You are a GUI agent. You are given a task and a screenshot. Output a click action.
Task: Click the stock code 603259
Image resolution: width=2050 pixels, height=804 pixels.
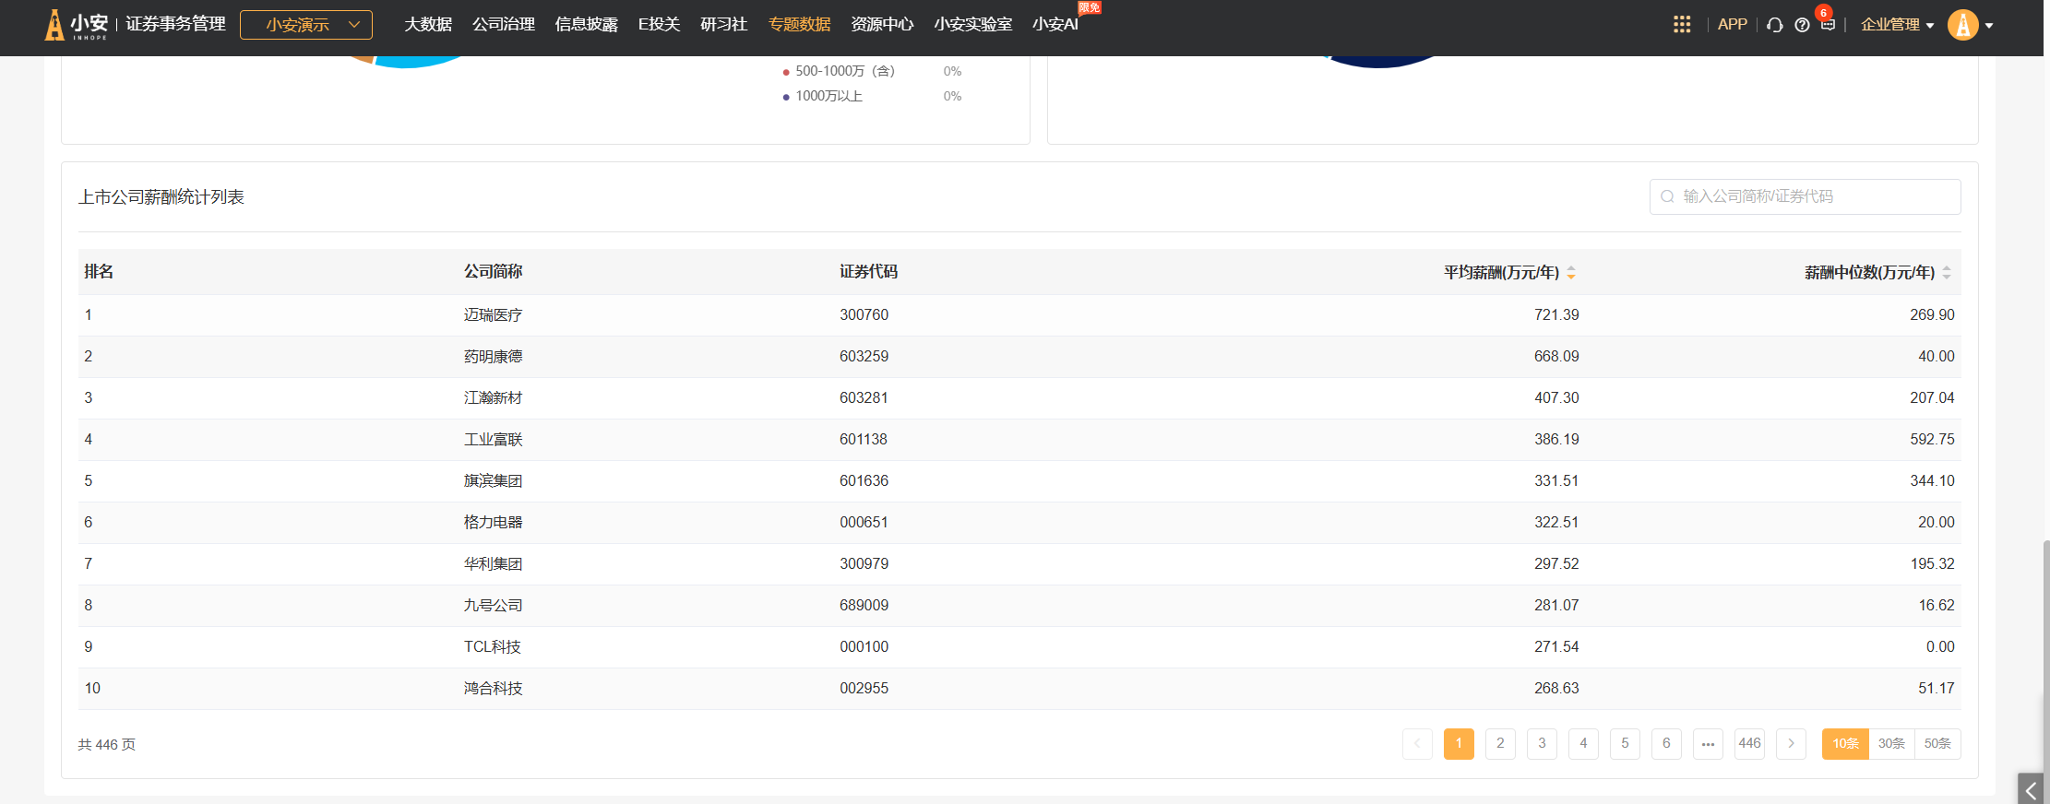click(864, 356)
